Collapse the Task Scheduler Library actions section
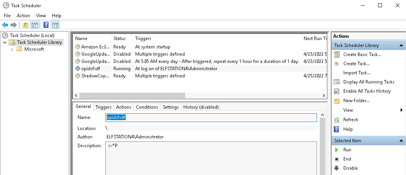Screen dimensions: 406x175 pos(401,45)
